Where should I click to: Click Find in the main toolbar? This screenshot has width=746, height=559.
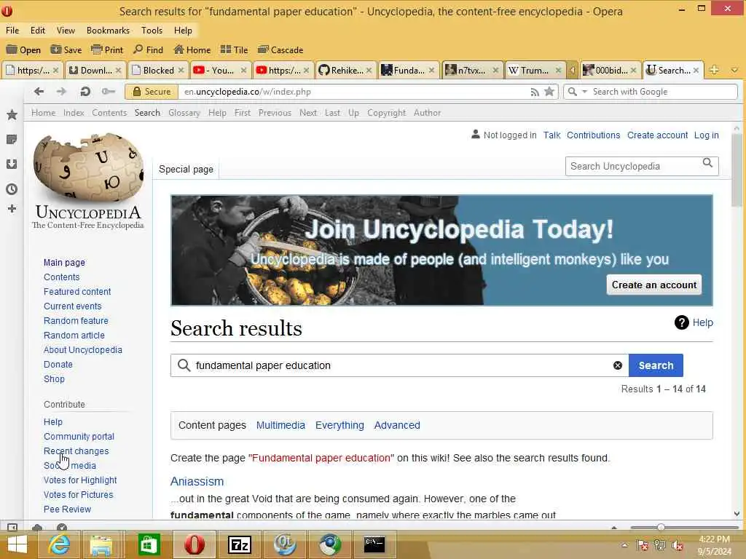click(148, 50)
